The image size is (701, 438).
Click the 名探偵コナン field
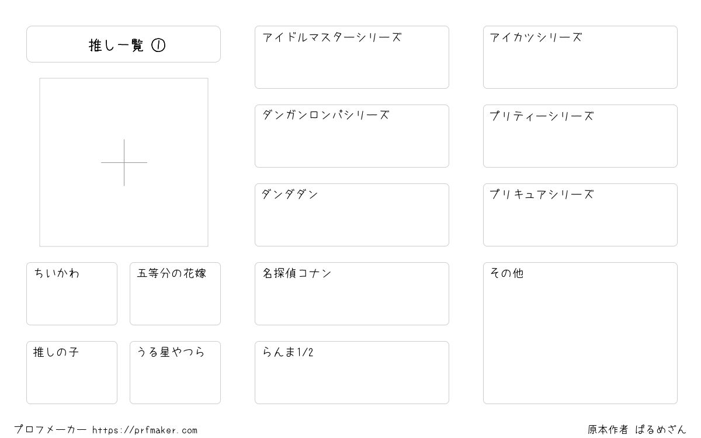click(x=352, y=294)
